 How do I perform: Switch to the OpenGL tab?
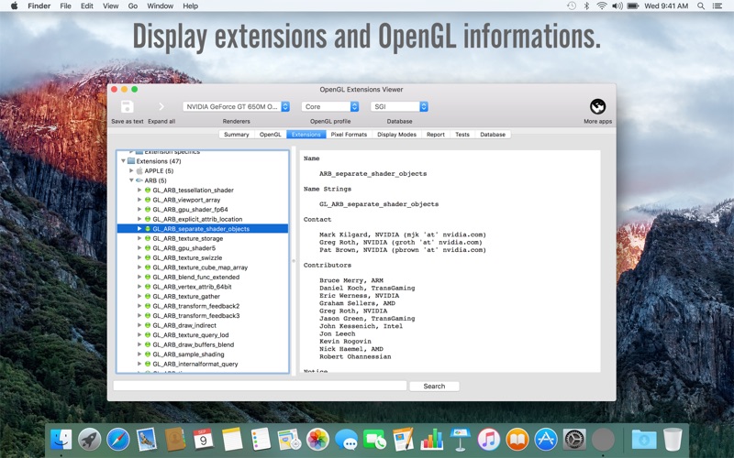click(x=270, y=134)
